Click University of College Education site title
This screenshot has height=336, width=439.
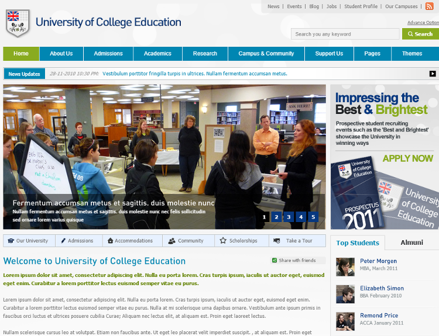108,22
